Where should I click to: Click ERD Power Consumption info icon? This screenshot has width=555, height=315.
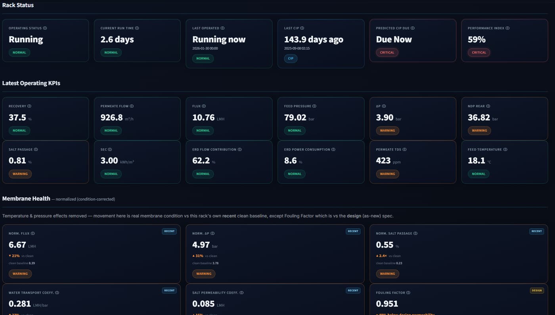click(333, 149)
